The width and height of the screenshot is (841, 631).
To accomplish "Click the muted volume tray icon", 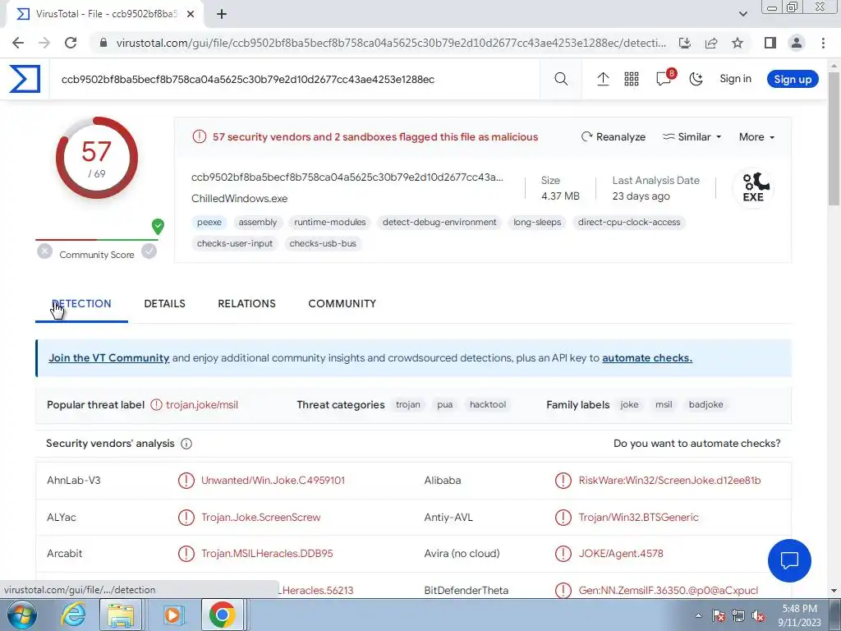I will [758, 616].
